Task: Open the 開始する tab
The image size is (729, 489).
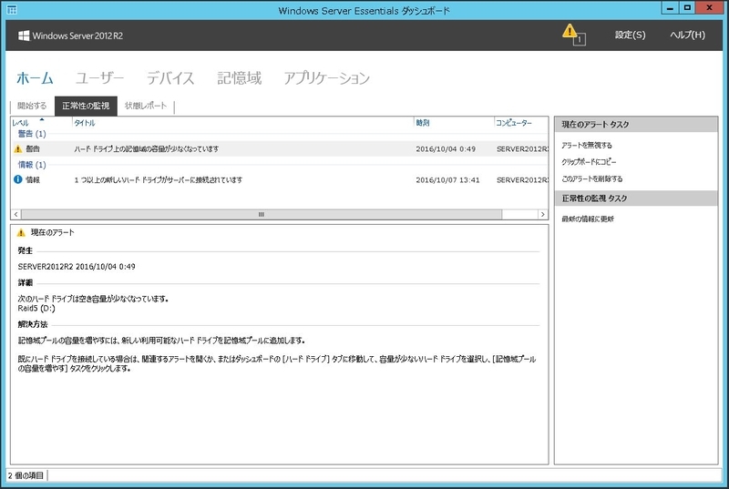Action: 32,106
